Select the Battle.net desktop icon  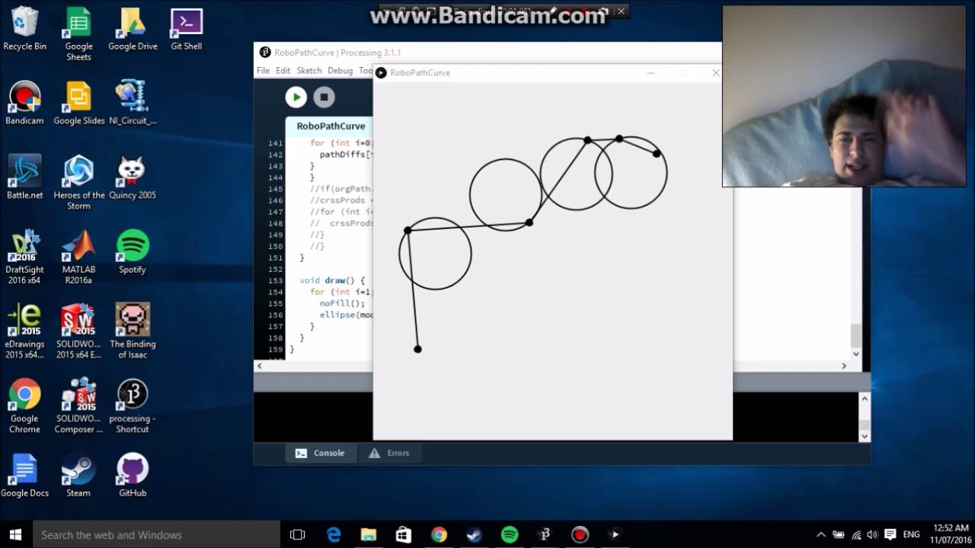(24, 178)
